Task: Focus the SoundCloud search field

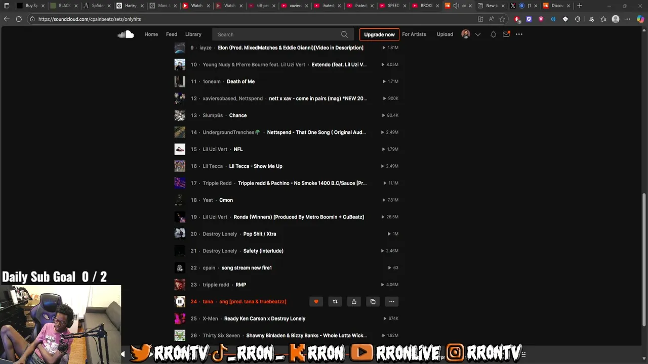Action: 283,34
